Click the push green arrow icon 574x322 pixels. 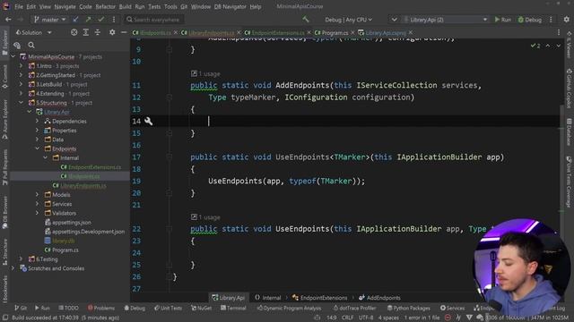(88, 20)
